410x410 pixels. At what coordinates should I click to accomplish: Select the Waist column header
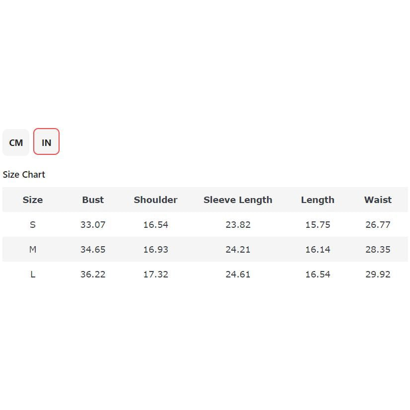[x=378, y=200]
